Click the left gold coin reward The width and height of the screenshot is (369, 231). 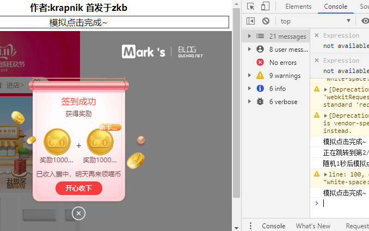[57, 142]
